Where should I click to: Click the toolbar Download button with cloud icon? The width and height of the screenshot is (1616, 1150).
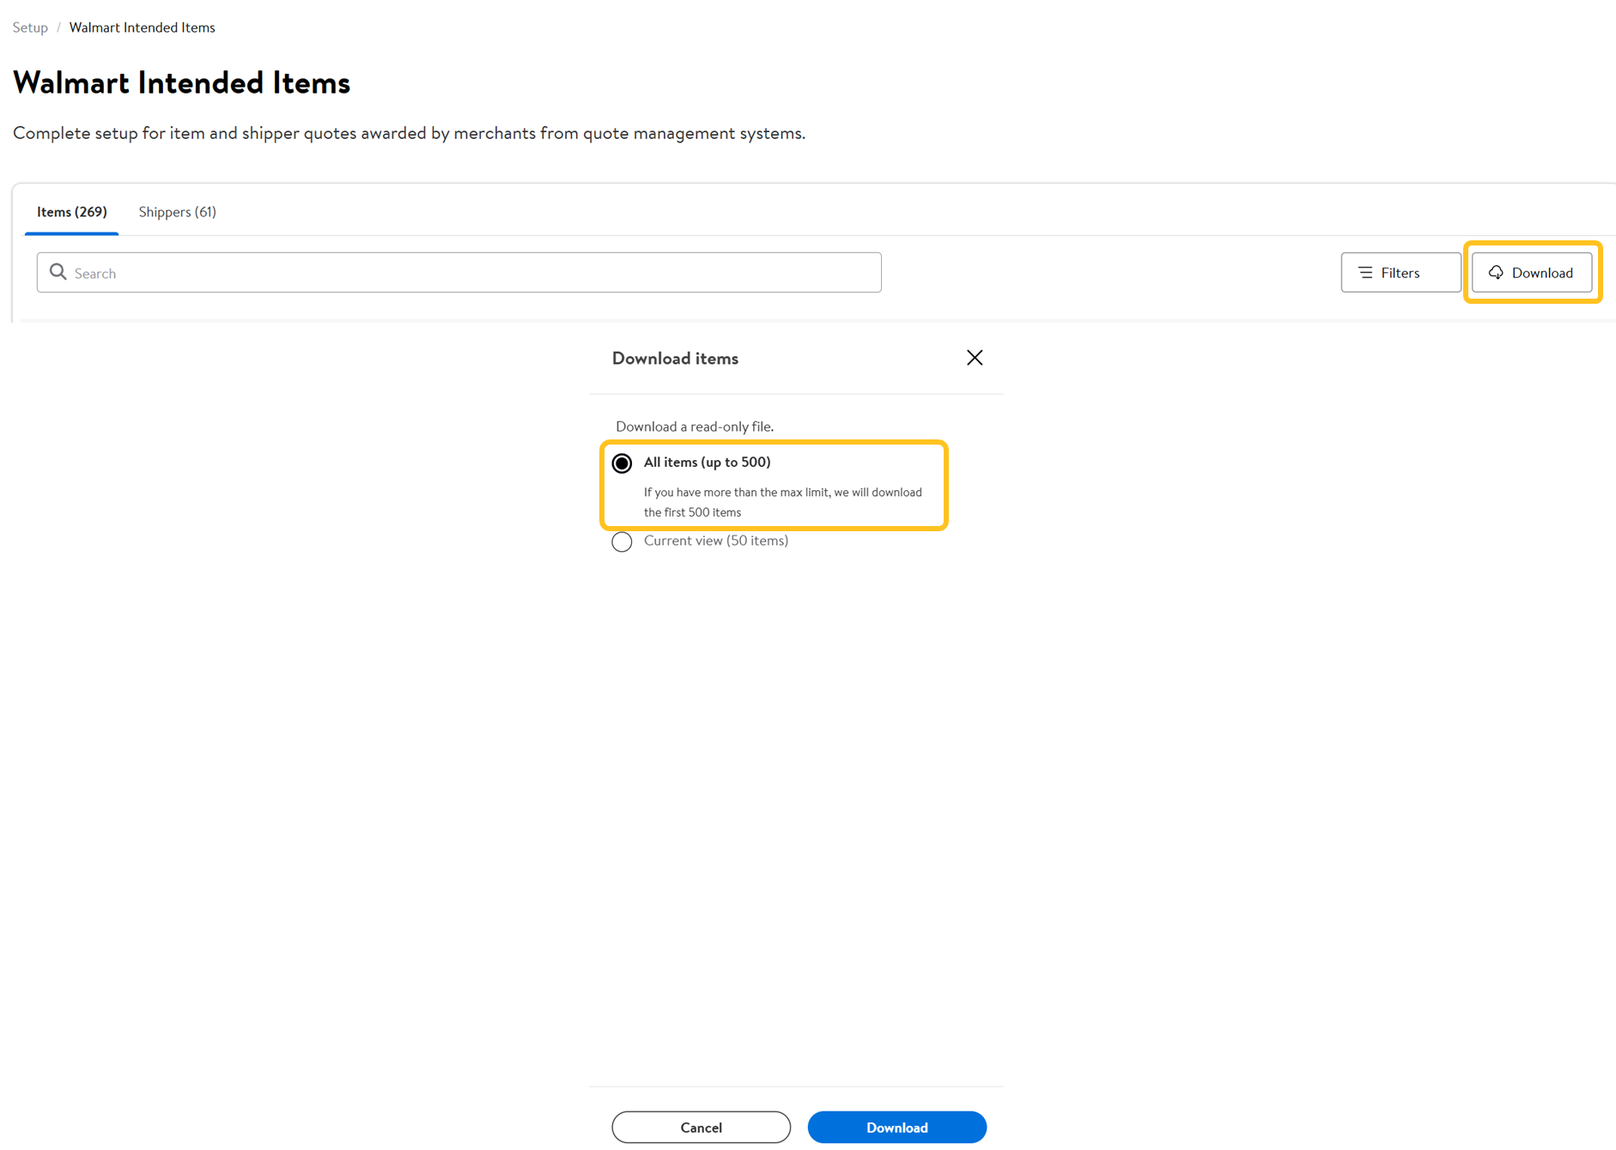tap(1532, 272)
